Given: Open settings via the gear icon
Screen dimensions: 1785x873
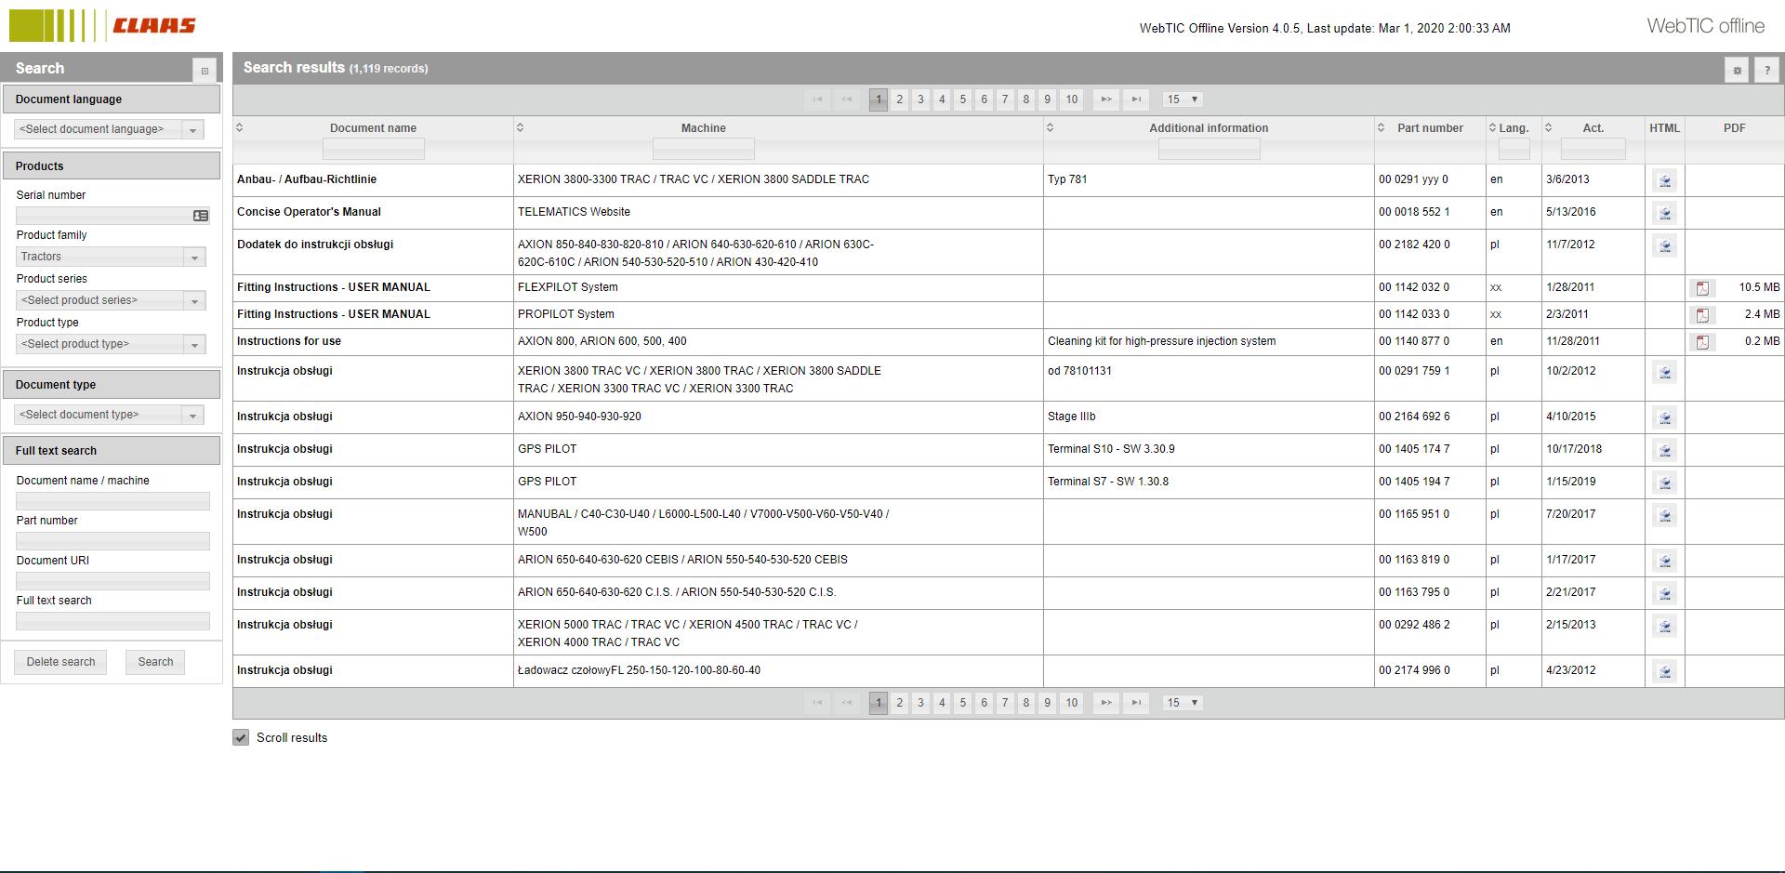Looking at the screenshot, I should click(1737, 69).
